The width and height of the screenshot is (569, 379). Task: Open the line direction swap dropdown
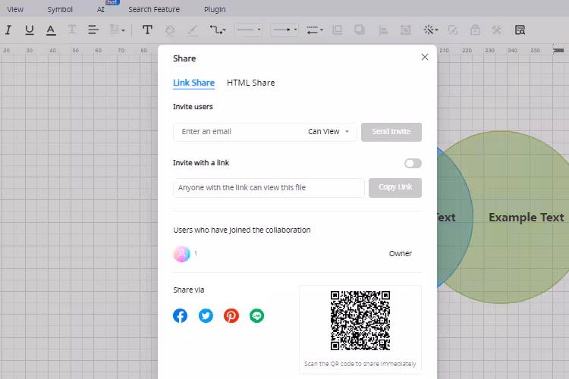click(x=315, y=30)
